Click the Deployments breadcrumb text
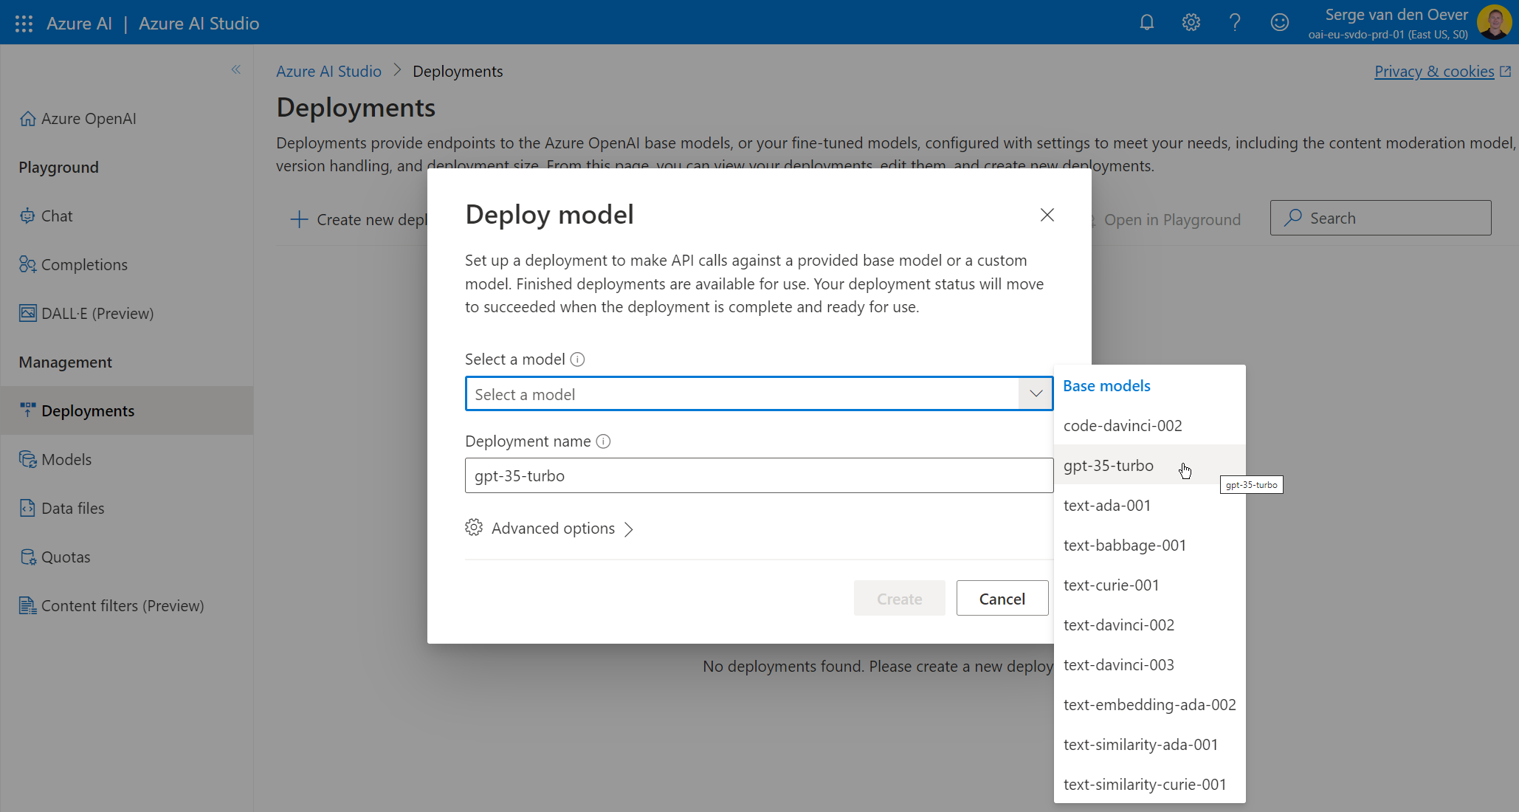This screenshot has height=812, width=1519. [x=458, y=71]
